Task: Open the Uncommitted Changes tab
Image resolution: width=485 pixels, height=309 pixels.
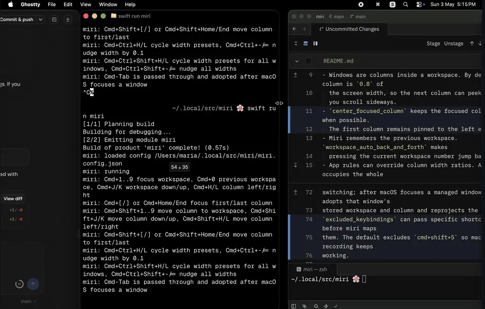Action: [x=349, y=29]
